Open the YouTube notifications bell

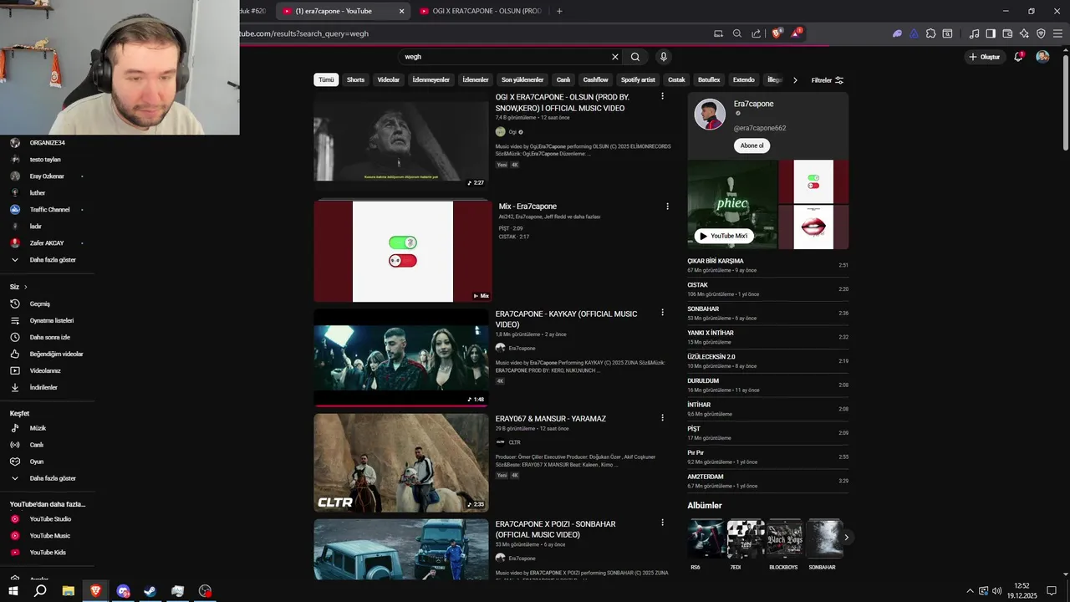(1018, 57)
